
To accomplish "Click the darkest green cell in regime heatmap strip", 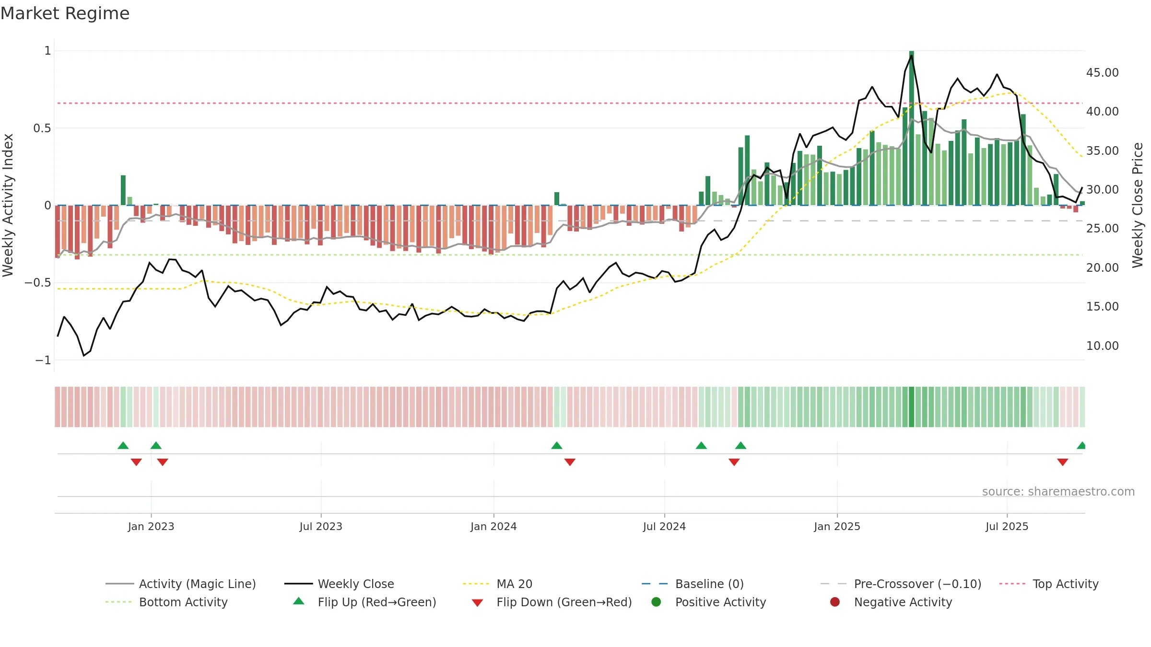I will tap(912, 407).
